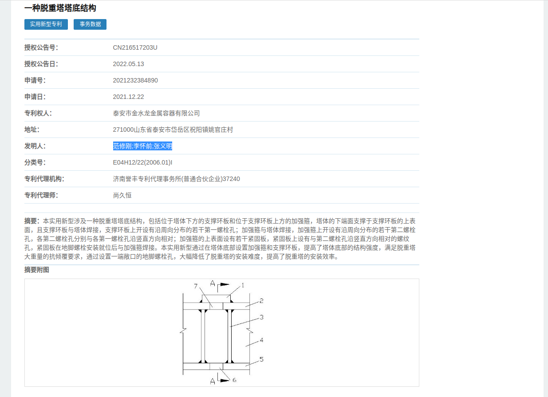Screen dimensions: 548x397
Task: Click the patent agent name 尚久恒
Action: click(122, 195)
